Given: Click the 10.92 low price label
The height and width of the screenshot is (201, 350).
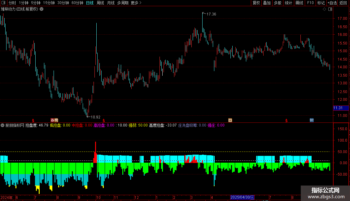Looking at the screenshot, I should (x=95, y=117).
